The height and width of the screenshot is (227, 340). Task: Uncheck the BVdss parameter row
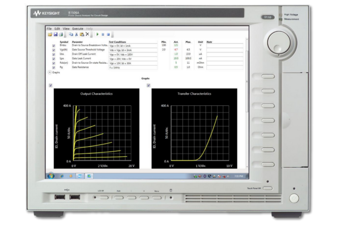click(x=54, y=46)
